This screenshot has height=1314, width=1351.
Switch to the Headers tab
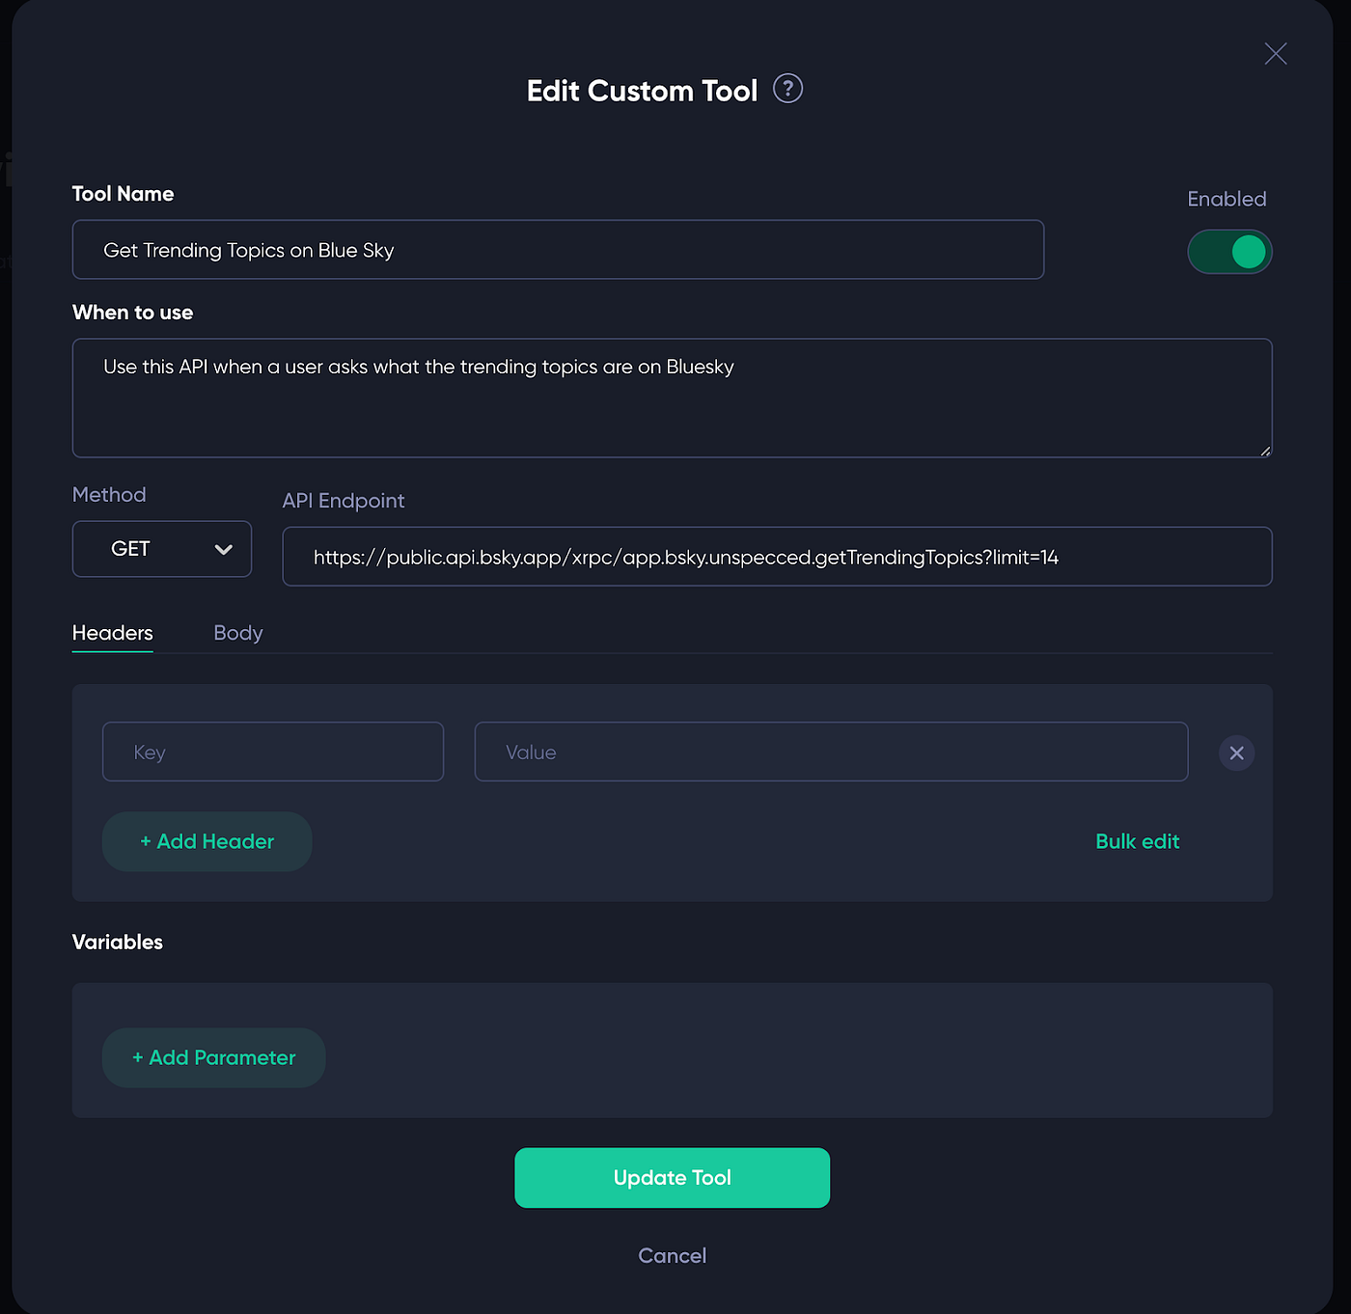coord(113,633)
